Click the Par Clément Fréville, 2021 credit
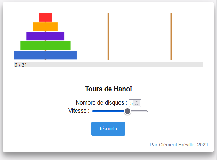Screen dimensions: 217x160 (x=179, y=145)
